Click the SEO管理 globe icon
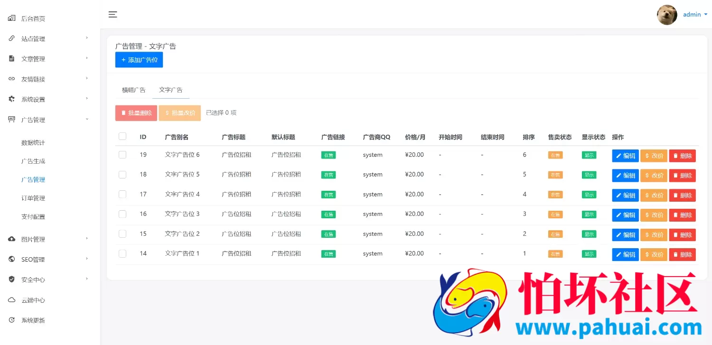This screenshot has width=712, height=345. [12, 259]
